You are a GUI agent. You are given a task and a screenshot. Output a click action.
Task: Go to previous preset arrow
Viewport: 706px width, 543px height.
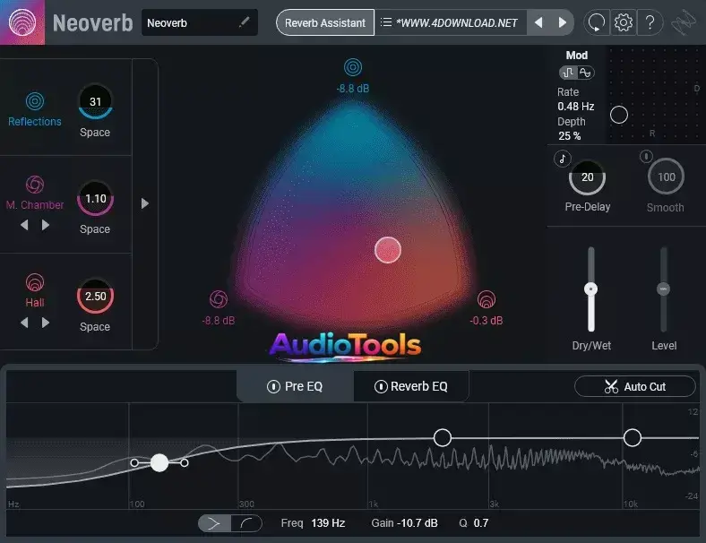tap(538, 22)
